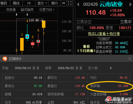Screen dimensions: 133x104
Task: Open the 设置均线 dropdown
Action: [47, 10]
